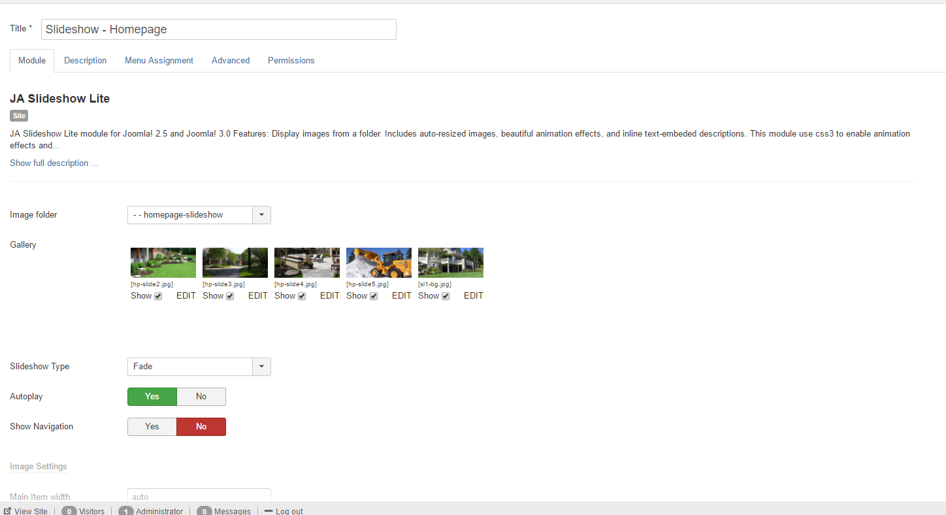The height and width of the screenshot is (515, 946).
Task: Click the module description paragraph text
Action: [x=460, y=139]
